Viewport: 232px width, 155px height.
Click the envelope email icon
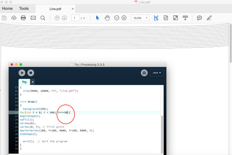pos(33,18)
